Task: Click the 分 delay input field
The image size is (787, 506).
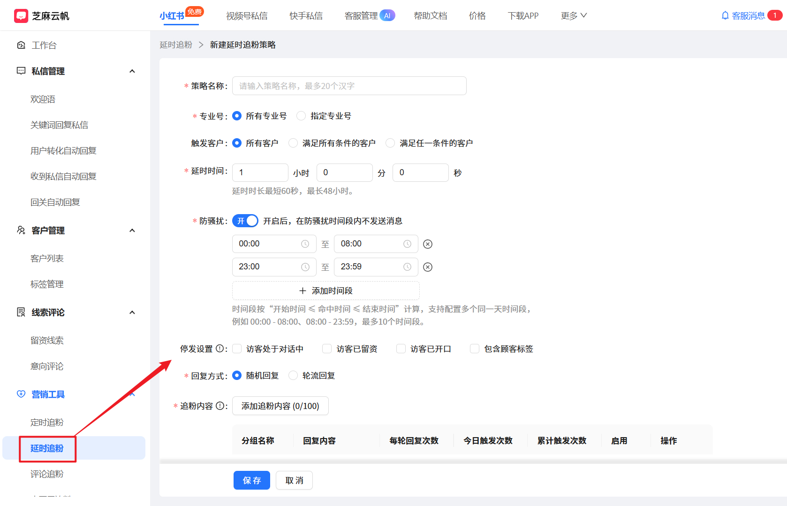Action: point(345,172)
